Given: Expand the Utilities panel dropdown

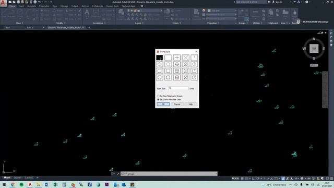Looking at the screenshot, I should 257,23.
